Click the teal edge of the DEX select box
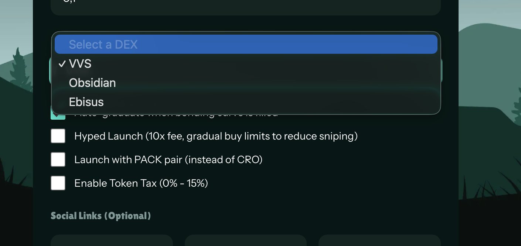This screenshot has width=521, height=246. (x=50, y=71)
